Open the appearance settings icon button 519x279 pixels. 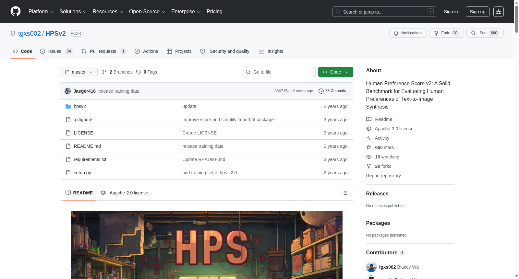(498, 12)
